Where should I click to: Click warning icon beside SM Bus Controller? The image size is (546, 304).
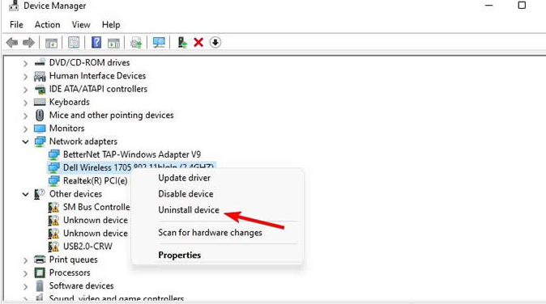(x=53, y=207)
